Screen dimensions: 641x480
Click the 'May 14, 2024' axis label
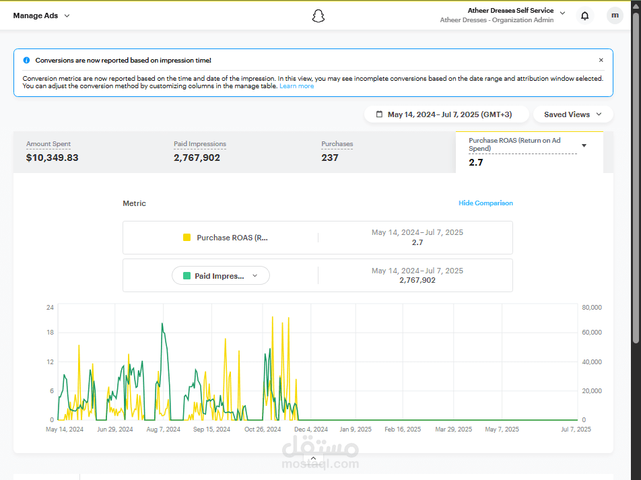pyautogui.click(x=65, y=430)
